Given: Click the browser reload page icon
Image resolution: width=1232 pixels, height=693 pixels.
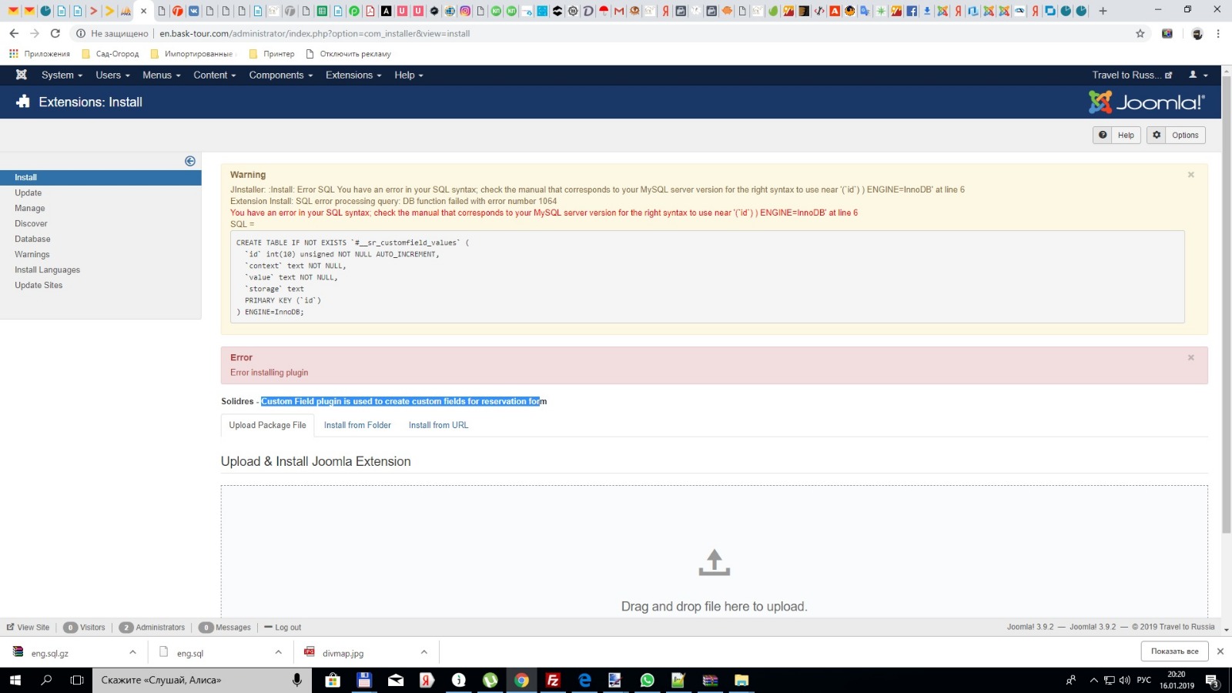Looking at the screenshot, I should click(x=55, y=33).
